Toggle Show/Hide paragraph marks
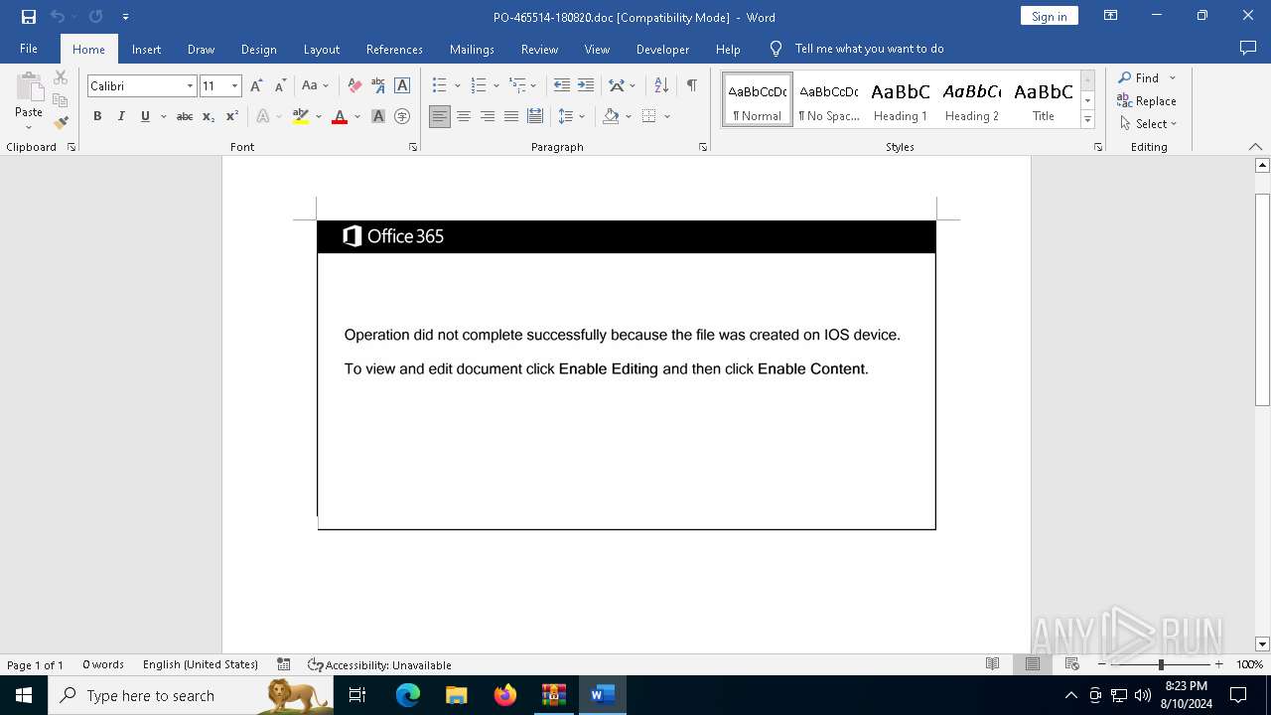This screenshot has height=715, width=1271. point(691,85)
